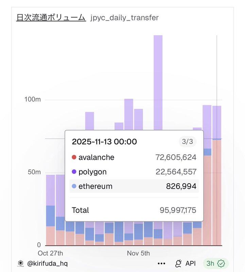This screenshot has height=272, width=245.
Task: Click the jpyc_daily_transfer query name
Action: click(x=124, y=18)
